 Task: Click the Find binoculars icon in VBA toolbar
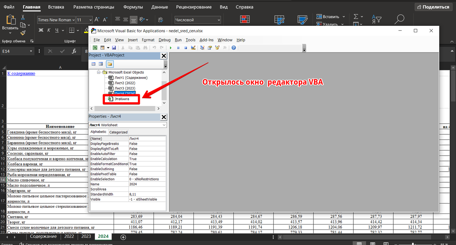click(x=144, y=48)
